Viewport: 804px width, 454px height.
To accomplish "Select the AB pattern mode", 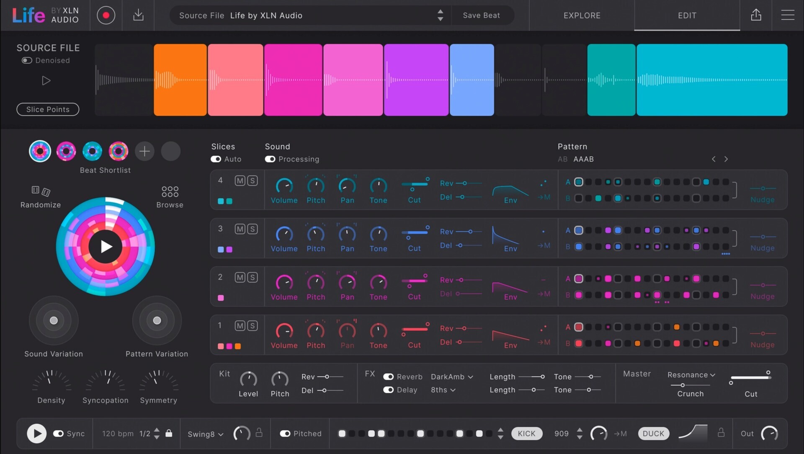I will click(562, 159).
